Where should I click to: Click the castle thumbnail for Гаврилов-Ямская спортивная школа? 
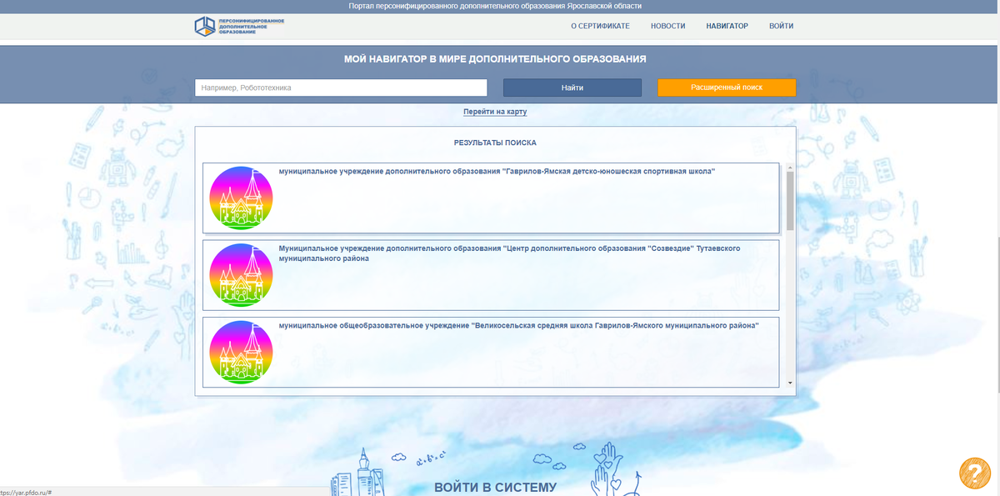click(x=241, y=198)
